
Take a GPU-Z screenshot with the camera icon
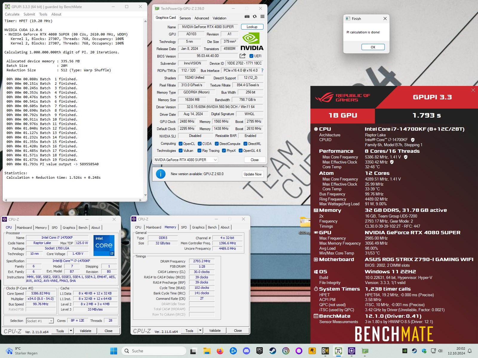click(247, 17)
